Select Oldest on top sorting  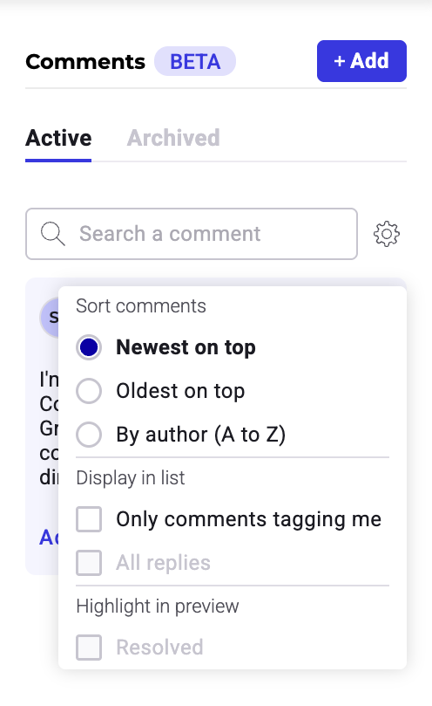pyautogui.click(x=89, y=391)
